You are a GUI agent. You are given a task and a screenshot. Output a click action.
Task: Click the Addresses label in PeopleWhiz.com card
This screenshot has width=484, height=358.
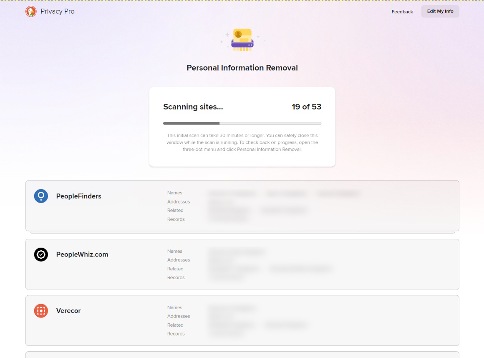pyautogui.click(x=178, y=260)
